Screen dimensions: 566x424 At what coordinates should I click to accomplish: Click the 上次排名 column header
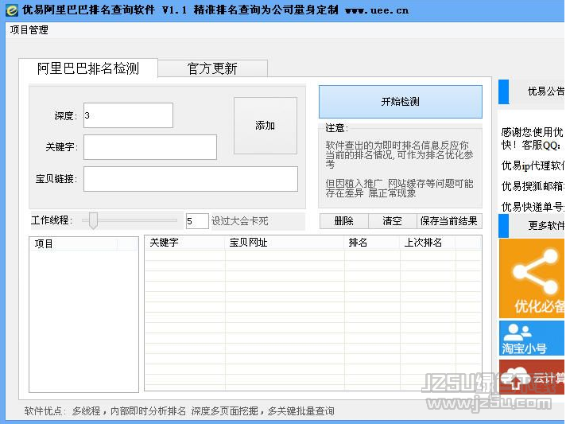tap(428, 243)
